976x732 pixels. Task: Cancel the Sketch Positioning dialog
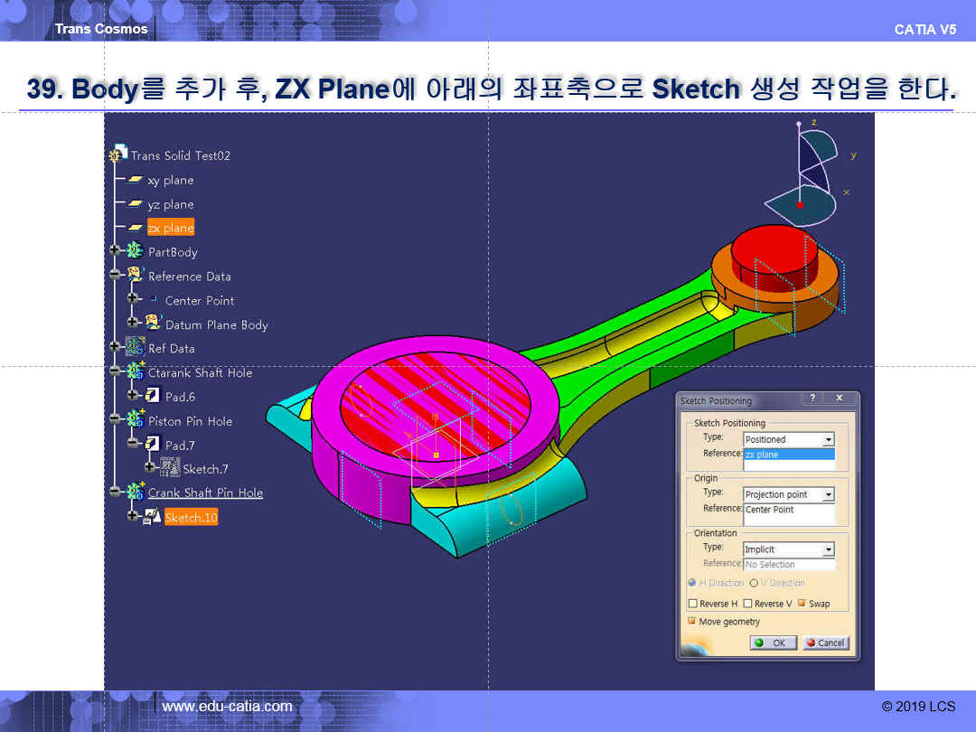(x=825, y=643)
